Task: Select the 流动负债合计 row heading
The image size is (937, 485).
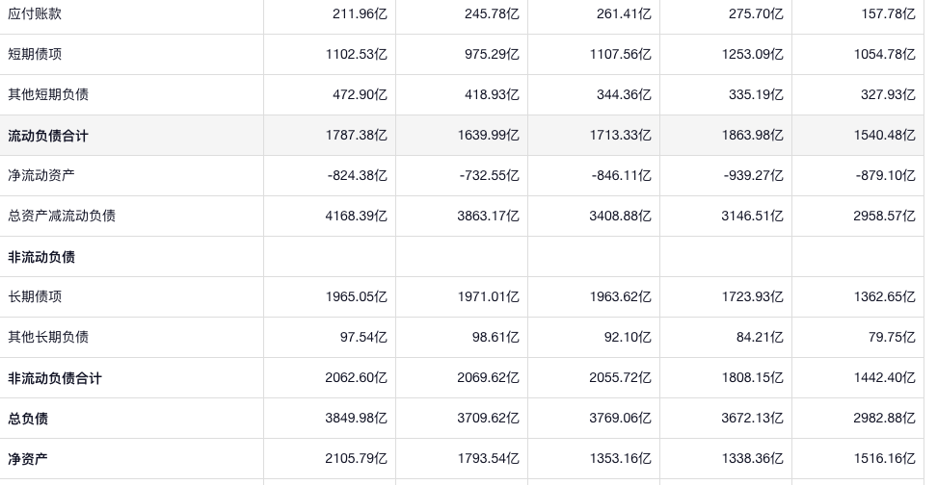Action: pyautogui.click(x=48, y=136)
